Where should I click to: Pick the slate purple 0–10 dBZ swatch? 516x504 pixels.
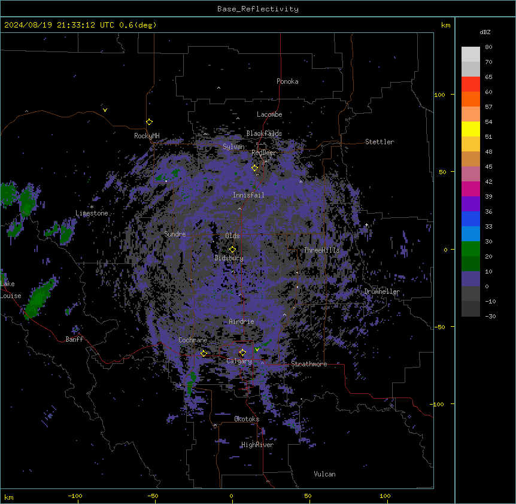click(x=471, y=279)
